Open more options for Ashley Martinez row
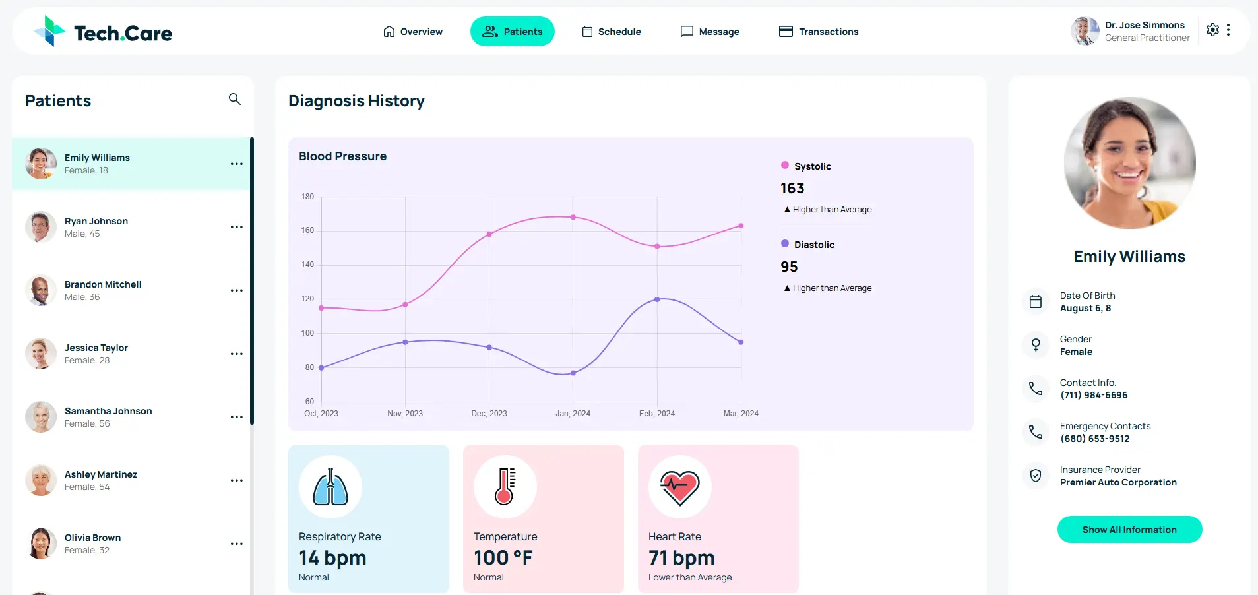 tap(237, 480)
